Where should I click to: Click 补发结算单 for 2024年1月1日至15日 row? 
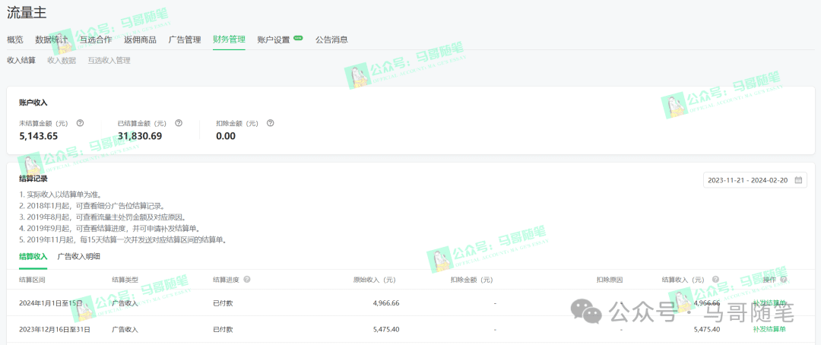(x=769, y=303)
